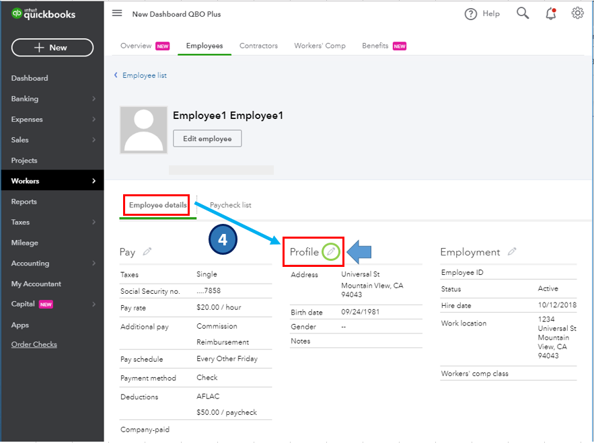The width and height of the screenshot is (594, 443).
Task: Open the settings gear icon
Action: coord(577,13)
